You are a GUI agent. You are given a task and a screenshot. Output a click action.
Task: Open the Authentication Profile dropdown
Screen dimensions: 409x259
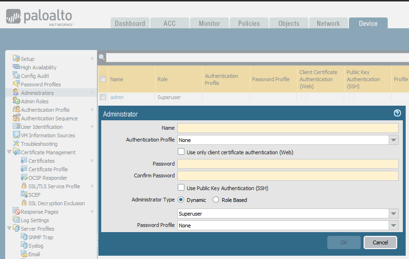(393, 140)
